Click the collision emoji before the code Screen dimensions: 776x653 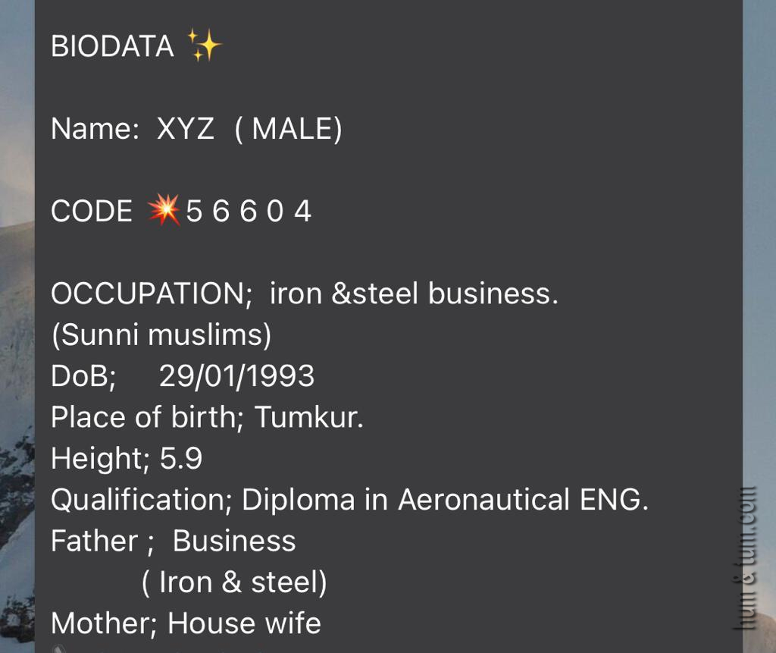pos(164,210)
